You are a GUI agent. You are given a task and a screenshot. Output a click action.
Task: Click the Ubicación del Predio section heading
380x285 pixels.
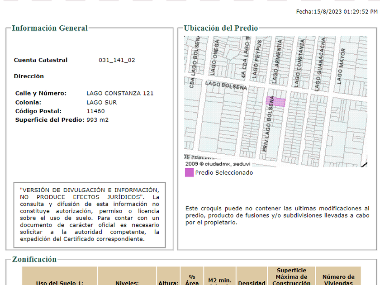coord(221,28)
